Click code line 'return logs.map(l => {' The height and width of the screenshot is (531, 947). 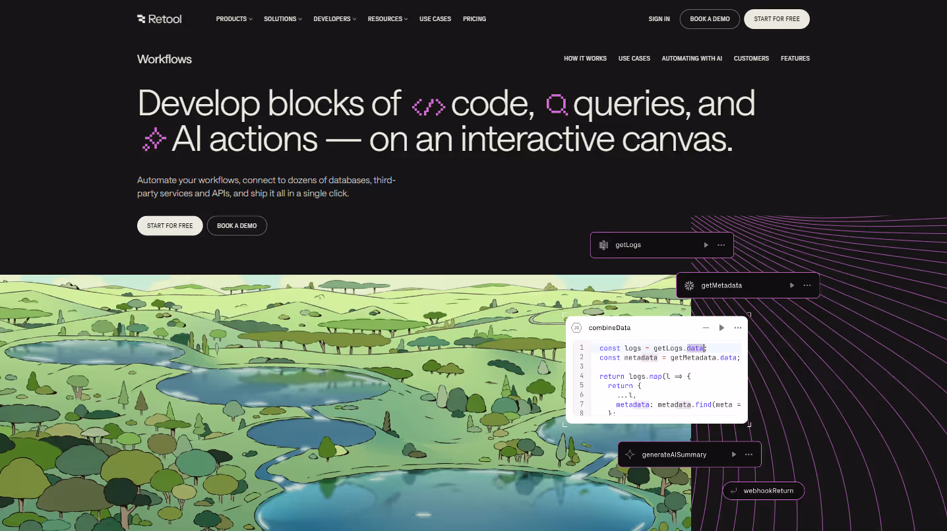coord(644,376)
